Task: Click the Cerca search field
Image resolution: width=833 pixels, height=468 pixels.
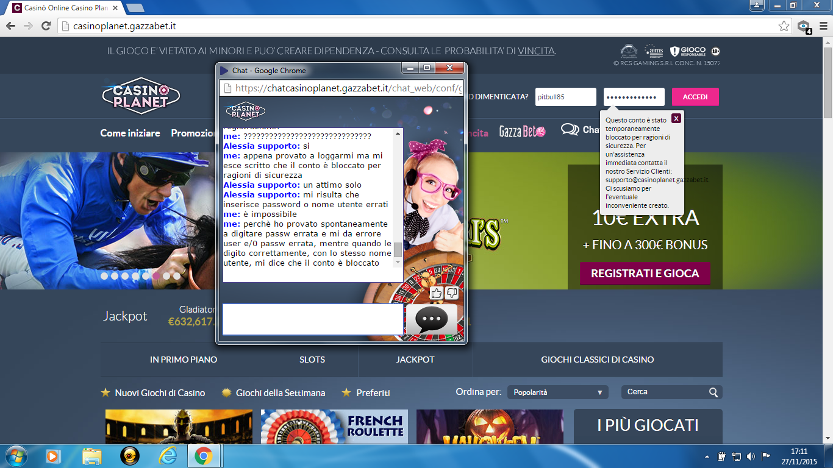Action: point(666,392)
